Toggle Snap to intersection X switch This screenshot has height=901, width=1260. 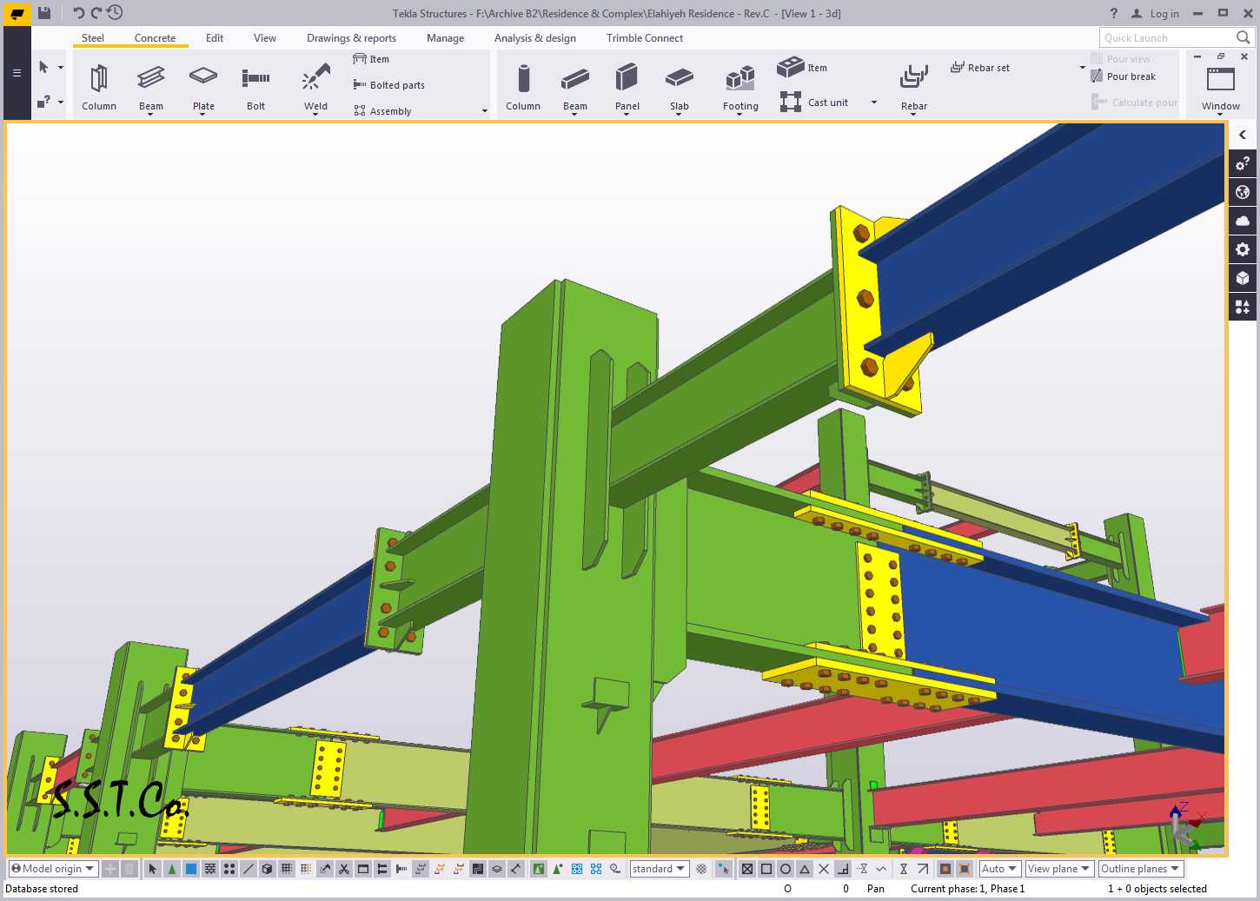(824, 869)
